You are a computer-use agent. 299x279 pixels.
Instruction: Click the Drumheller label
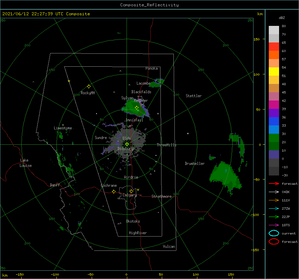[x=195, y=164]
